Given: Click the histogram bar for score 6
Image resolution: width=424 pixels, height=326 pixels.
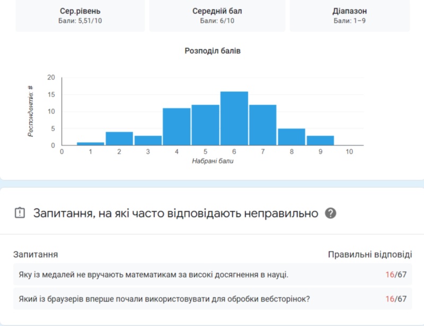Looking at the screenshot, I should (234, 119).
